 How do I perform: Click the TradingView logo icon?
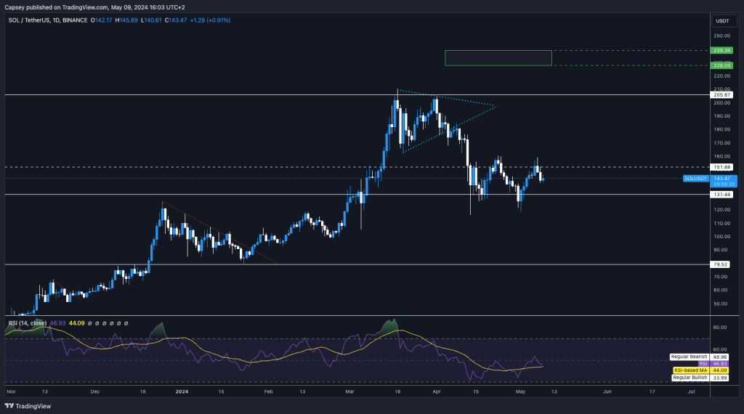point(9,406)
